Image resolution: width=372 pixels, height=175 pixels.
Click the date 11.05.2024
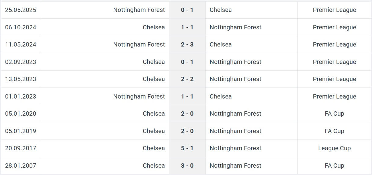[x=20, y=44]
